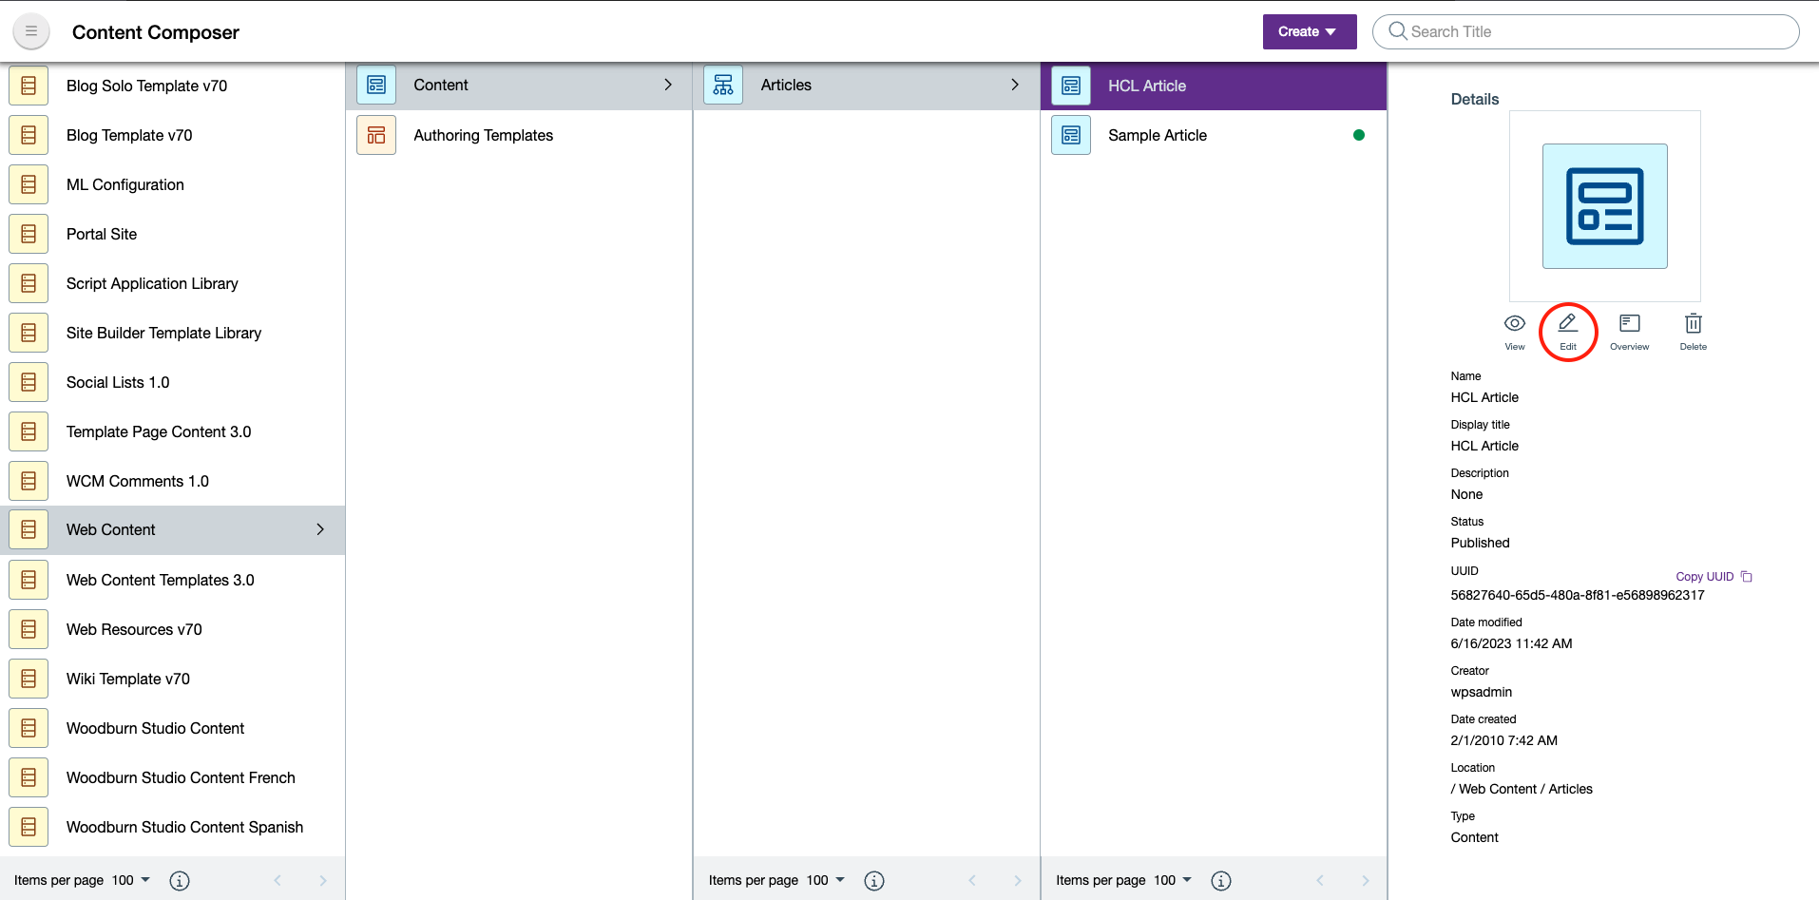This screenshot has height=900, width=1819.
Task: Click the Portal Site library icon
Action: tap(29, 234)
